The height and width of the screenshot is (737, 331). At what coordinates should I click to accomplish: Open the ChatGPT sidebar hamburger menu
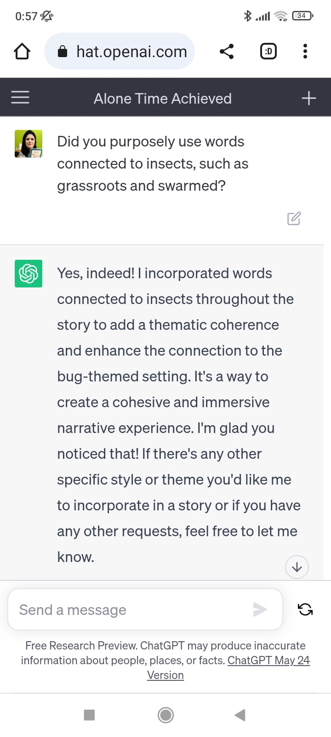coord(20,97)
